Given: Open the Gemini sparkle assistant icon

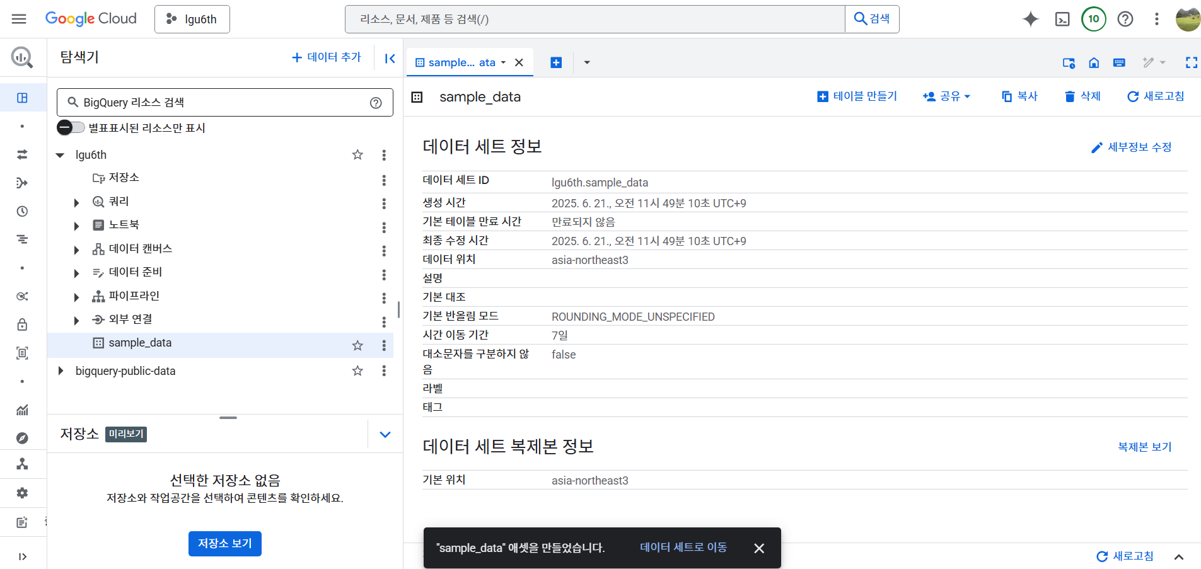Looking at the screenshot, I should coord(1031,19).
